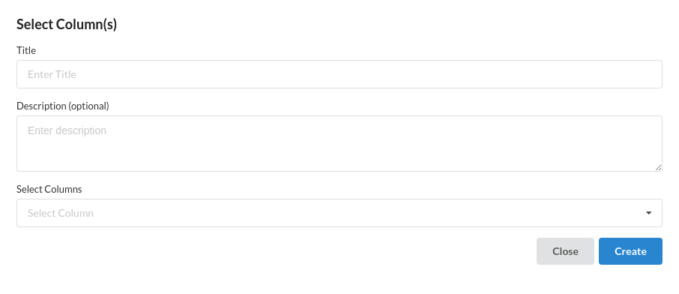Click the 'Enter Title' placeholder text
The image size is (679, 294).
pyautogui.click(x=52, y=74)
